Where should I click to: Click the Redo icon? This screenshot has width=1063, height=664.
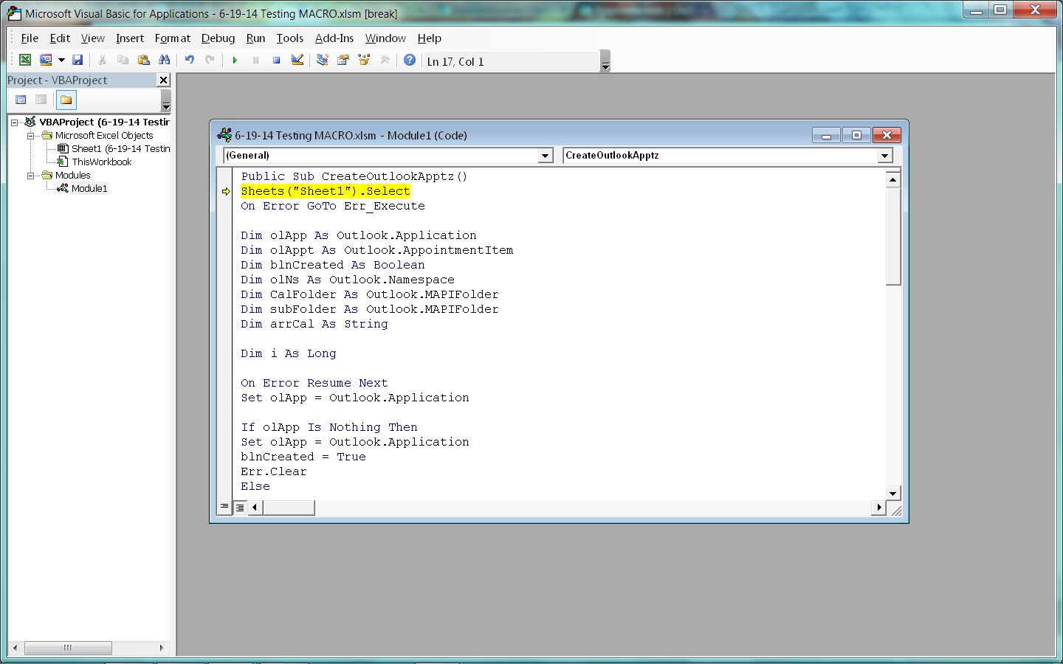click(x=210, y=60)
